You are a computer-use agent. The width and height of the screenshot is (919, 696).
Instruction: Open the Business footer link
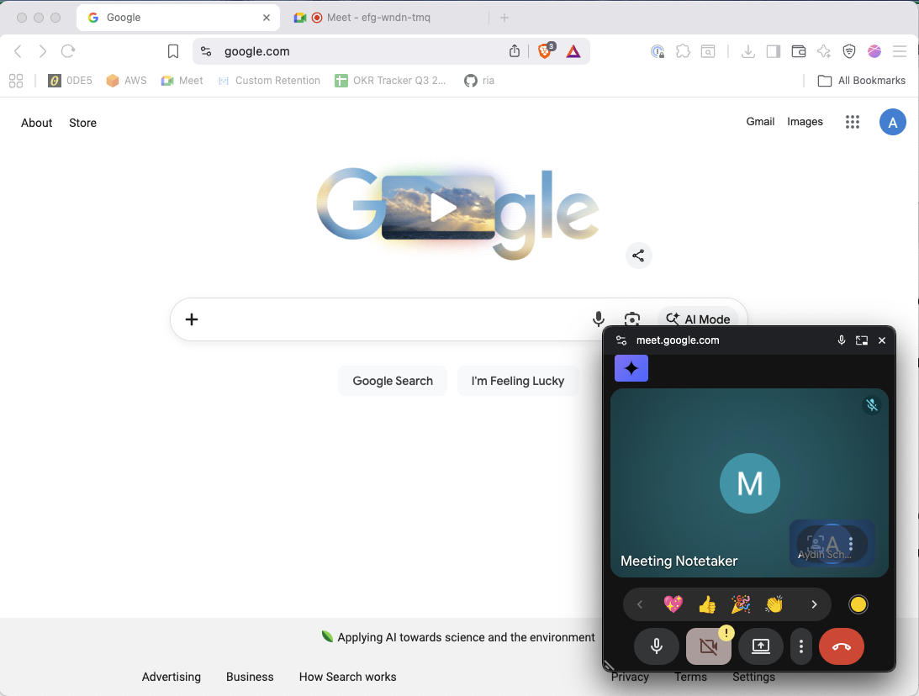click(250, 677)
